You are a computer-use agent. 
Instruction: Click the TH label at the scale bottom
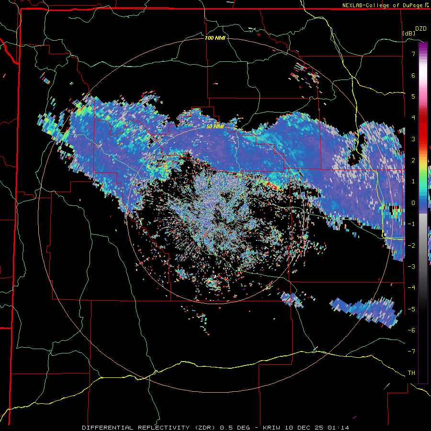click(411, 373)
